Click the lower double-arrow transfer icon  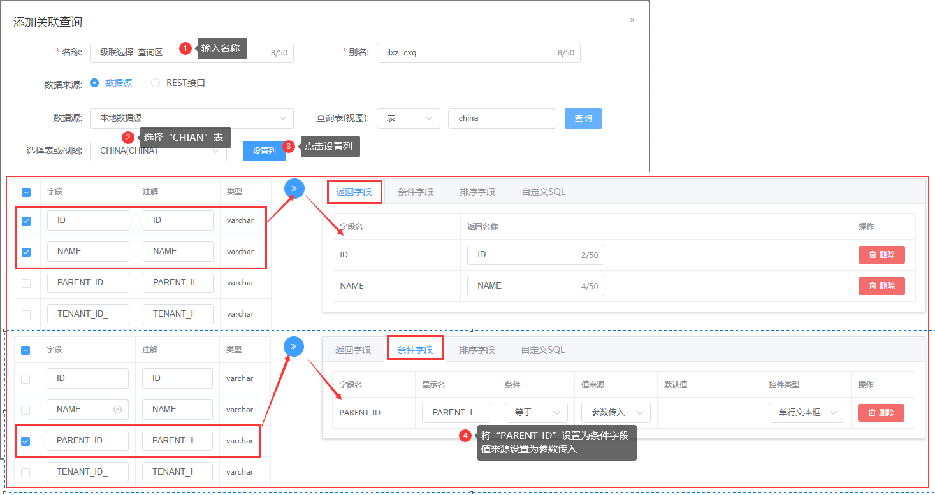[x=294, y=347]
